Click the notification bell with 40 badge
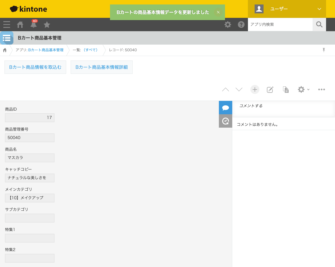Screen dimensions: 335x267 coord(33,25)
